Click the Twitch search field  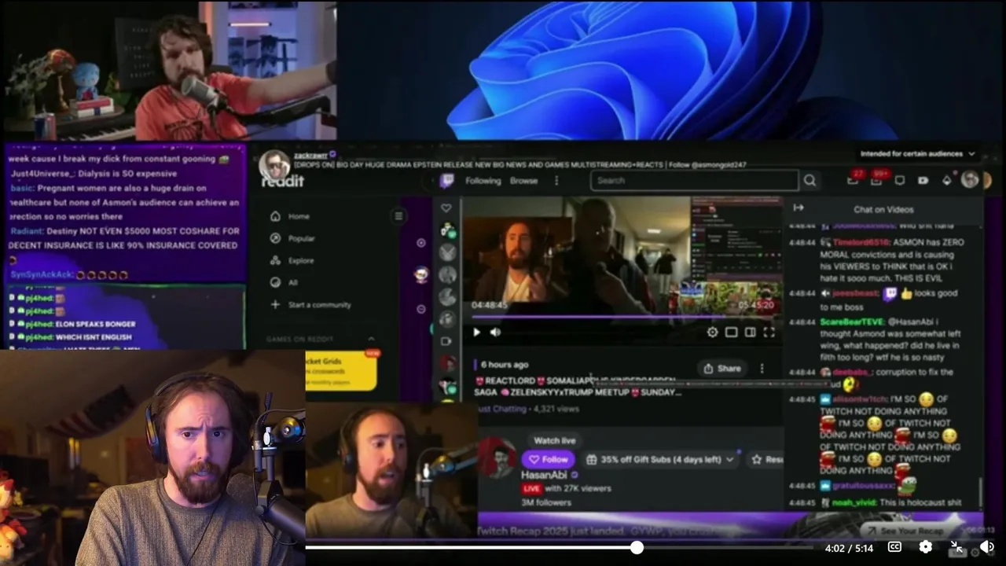695,181
